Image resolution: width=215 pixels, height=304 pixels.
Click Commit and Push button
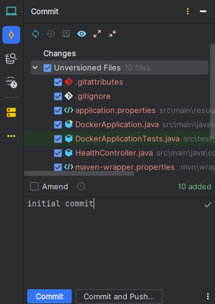pyautogui.click(x=119, y=296)
